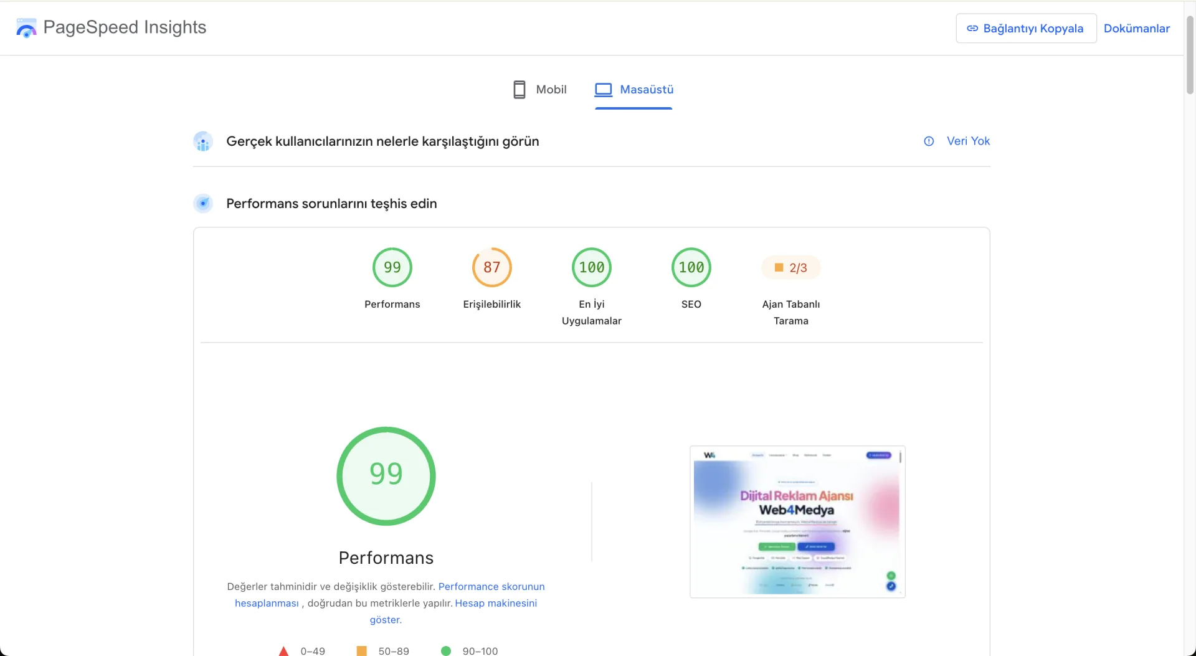Image resolution: width=1196 pixels, height=656 pixels.
Task: Click the 90–100 legend range text
Action: click(x=480, y=651)
